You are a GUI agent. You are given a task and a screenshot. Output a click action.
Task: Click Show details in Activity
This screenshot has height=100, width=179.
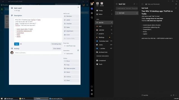coord(57,49)
